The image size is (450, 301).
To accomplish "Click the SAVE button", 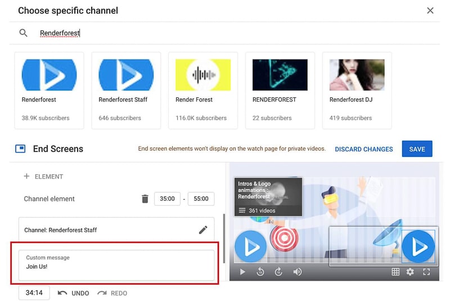I will pos(417,149).
